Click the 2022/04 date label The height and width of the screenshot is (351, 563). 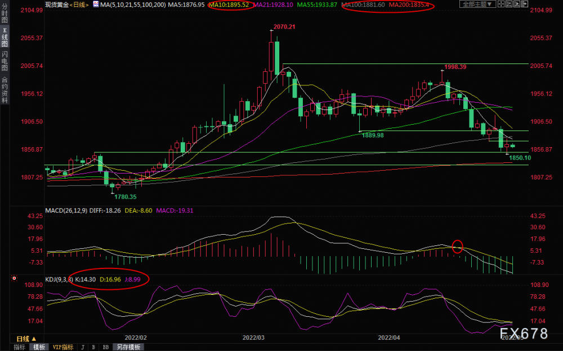click(389, 338)
